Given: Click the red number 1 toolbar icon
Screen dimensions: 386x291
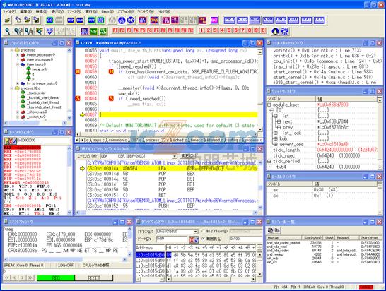Looking at the screenshot, I should [x=201, y=30].
